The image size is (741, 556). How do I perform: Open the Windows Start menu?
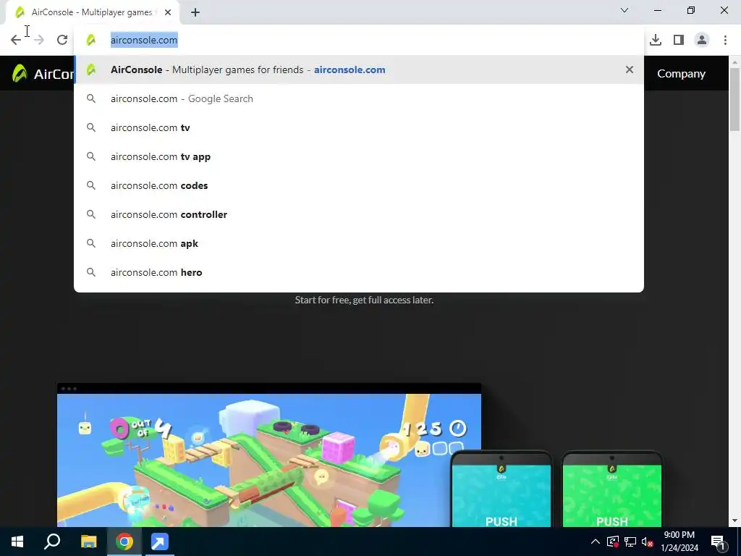pyautogui.click(x=17, y=542)
